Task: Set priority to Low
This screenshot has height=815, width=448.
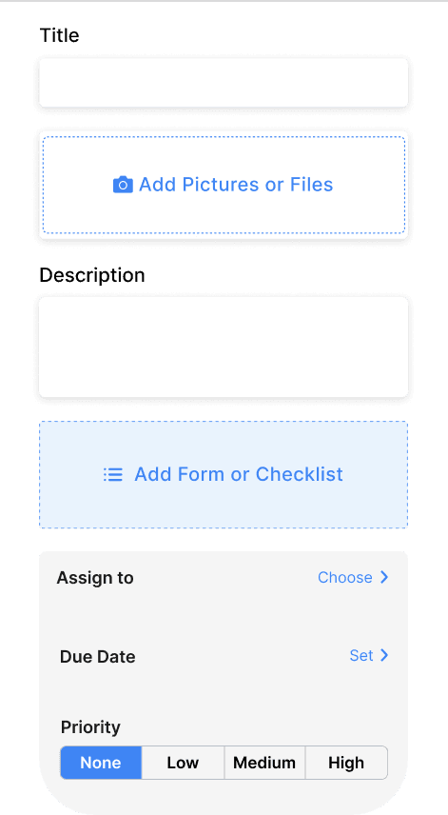Action: [x=183, y=763]
